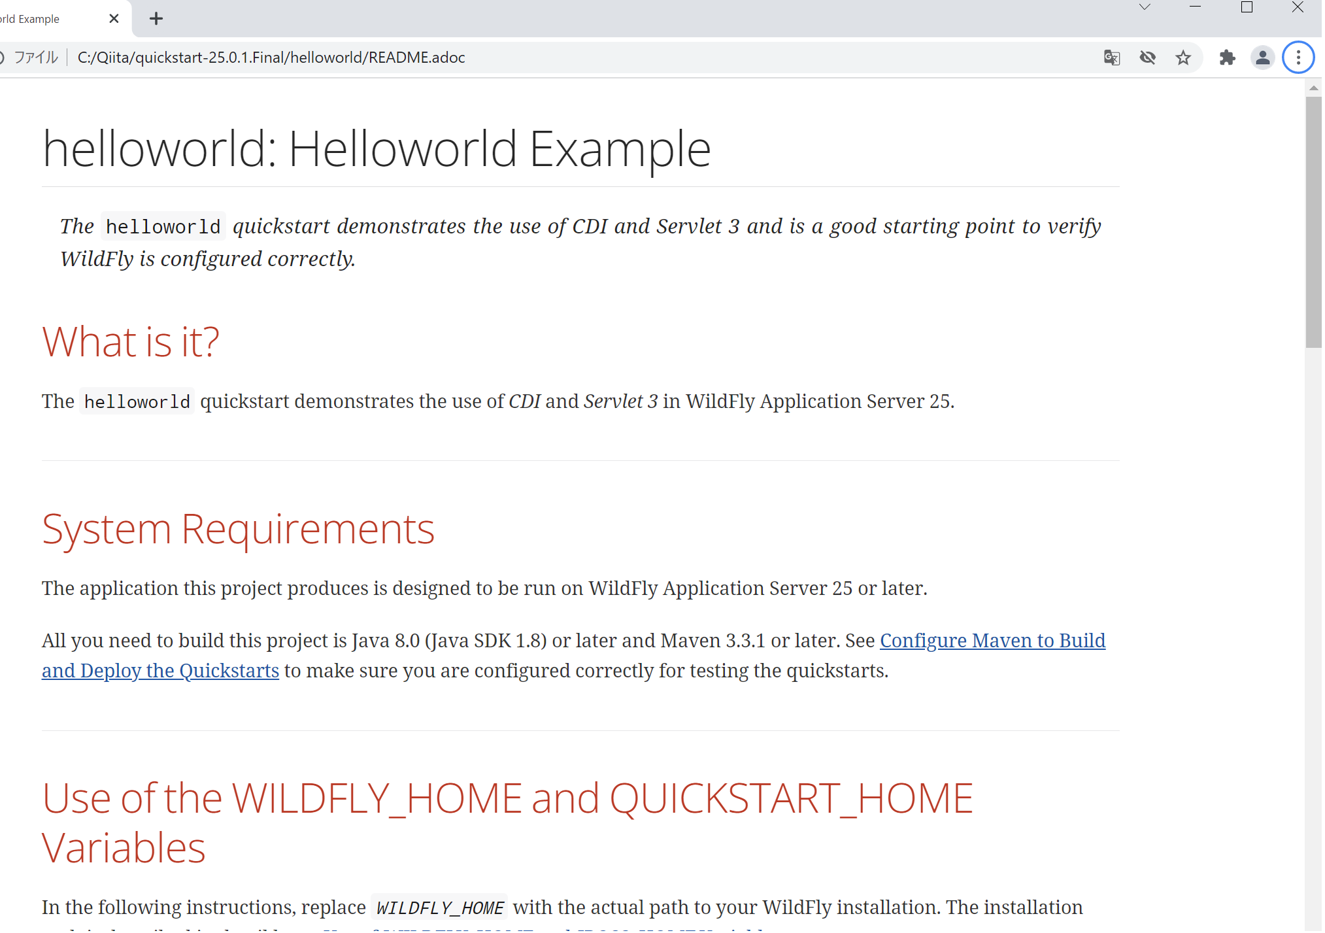Click the What is it? heading
The image size is (1325, 933).
click(x=130, y=341)
